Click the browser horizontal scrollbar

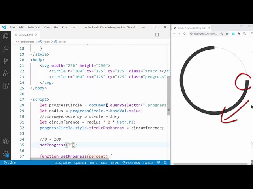point(210,164)
